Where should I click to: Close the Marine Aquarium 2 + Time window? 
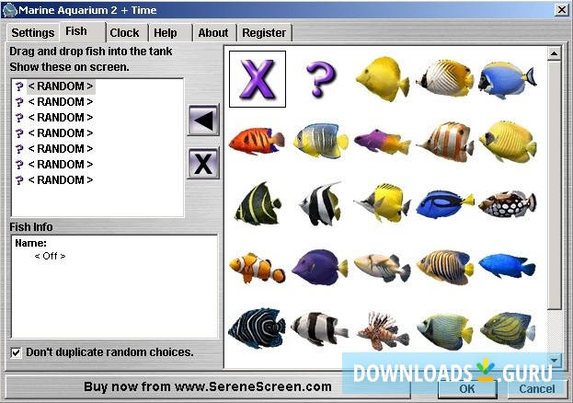561,9
